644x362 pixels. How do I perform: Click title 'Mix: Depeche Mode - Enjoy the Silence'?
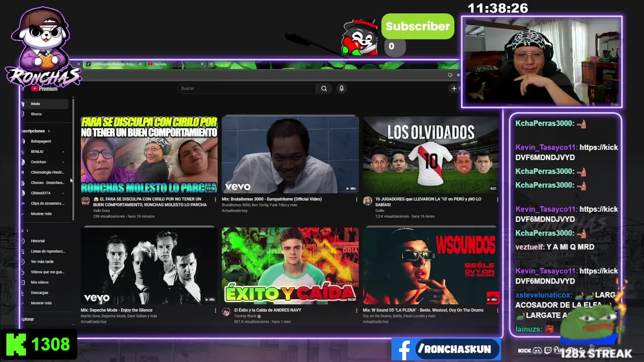[116, 310]
